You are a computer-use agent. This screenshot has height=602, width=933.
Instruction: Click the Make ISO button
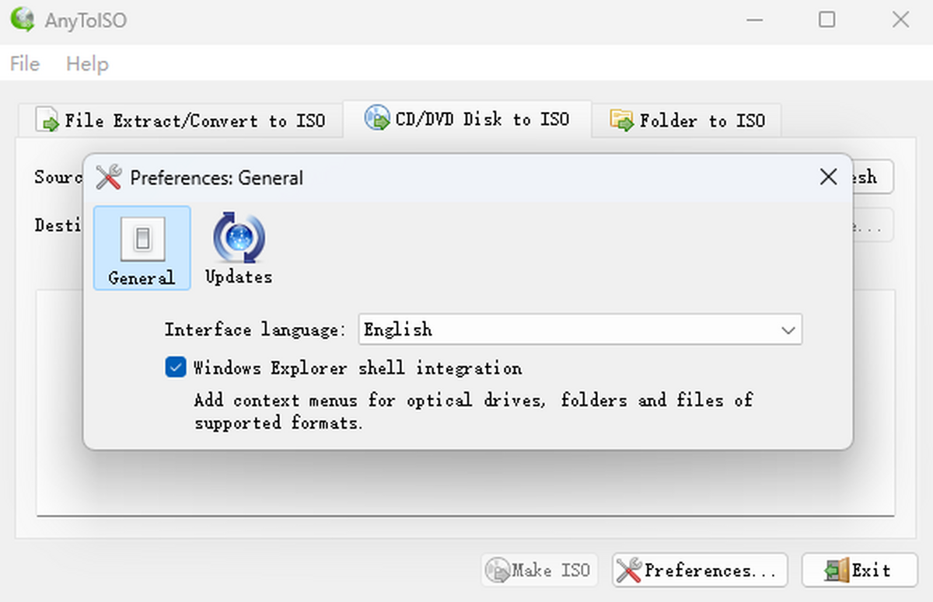tap(538, 570)
